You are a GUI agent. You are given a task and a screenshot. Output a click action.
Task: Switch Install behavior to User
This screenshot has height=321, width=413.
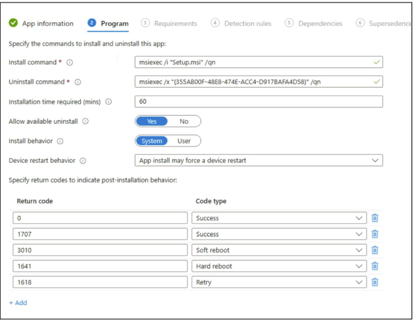pos(184,141)
